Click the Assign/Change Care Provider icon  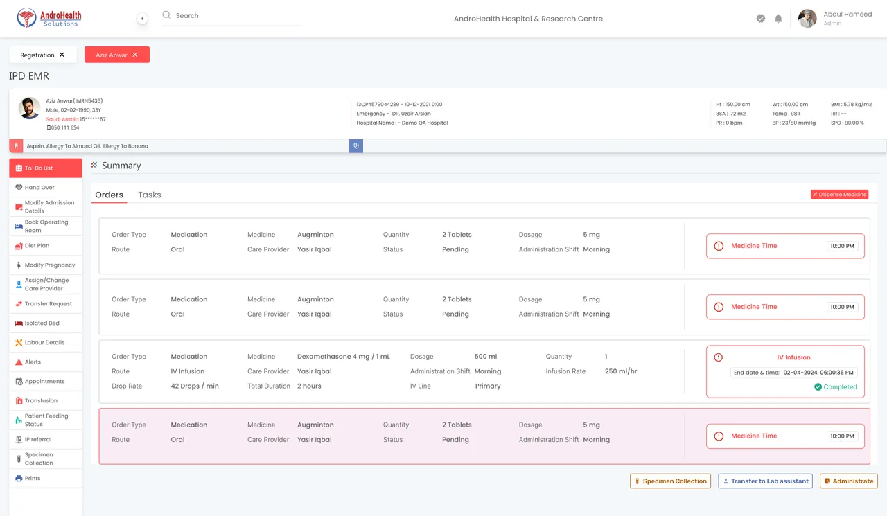coord(19,285)
